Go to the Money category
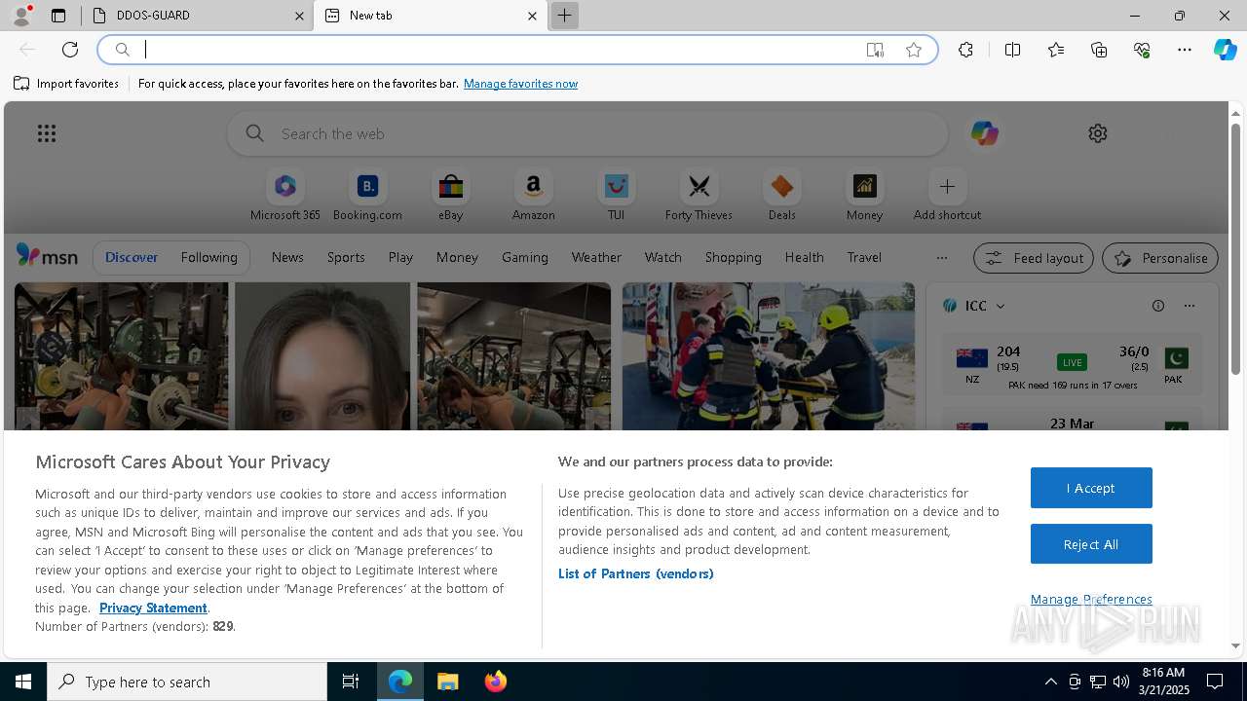 [x=457, y=257]
